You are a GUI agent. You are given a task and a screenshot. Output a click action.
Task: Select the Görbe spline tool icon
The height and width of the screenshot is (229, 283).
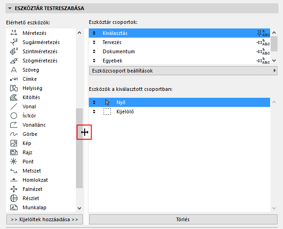(x=14, y=134)
